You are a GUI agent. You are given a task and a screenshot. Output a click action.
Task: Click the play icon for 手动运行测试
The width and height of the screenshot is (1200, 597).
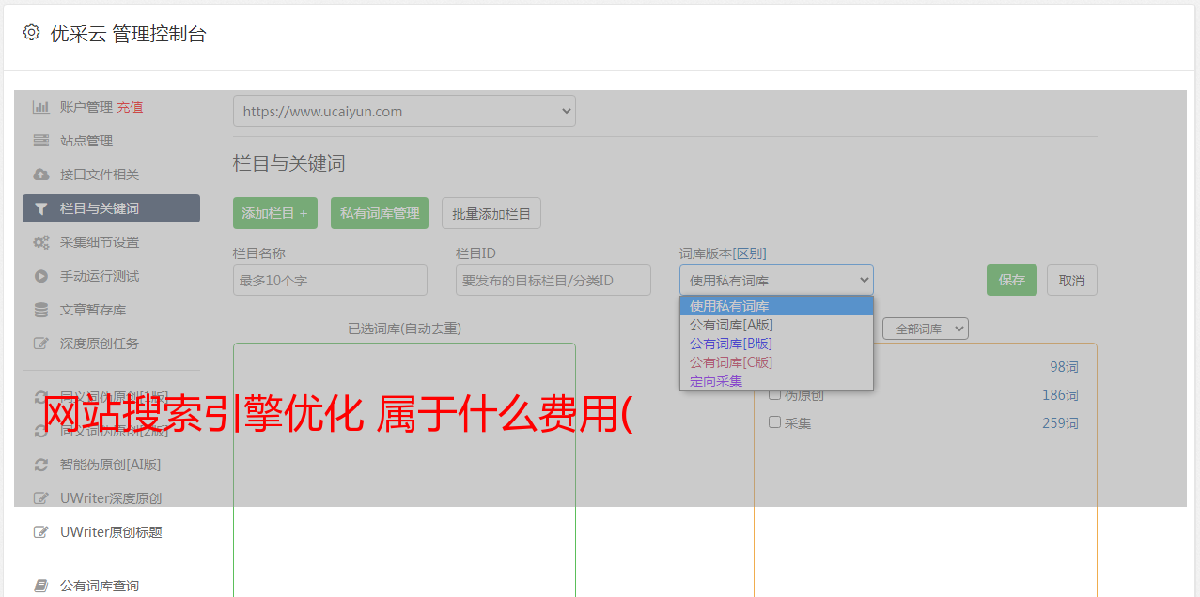coord(40,276)
